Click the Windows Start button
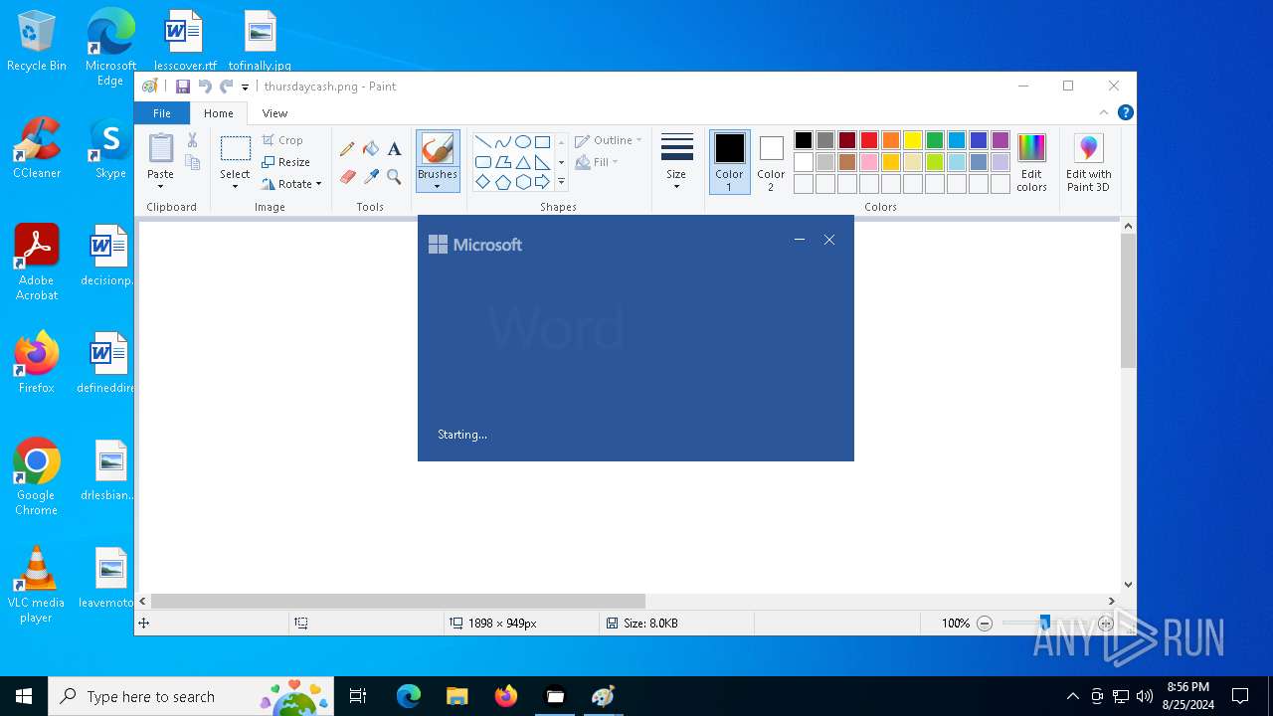 pyautogui.click(x=24, y=696)
